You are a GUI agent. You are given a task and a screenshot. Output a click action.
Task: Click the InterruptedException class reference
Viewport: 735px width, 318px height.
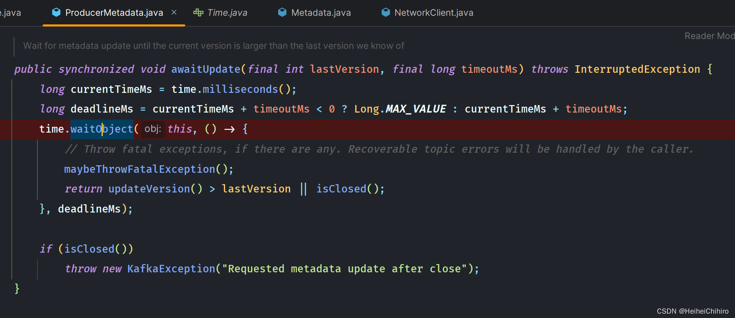coord(637,69)
